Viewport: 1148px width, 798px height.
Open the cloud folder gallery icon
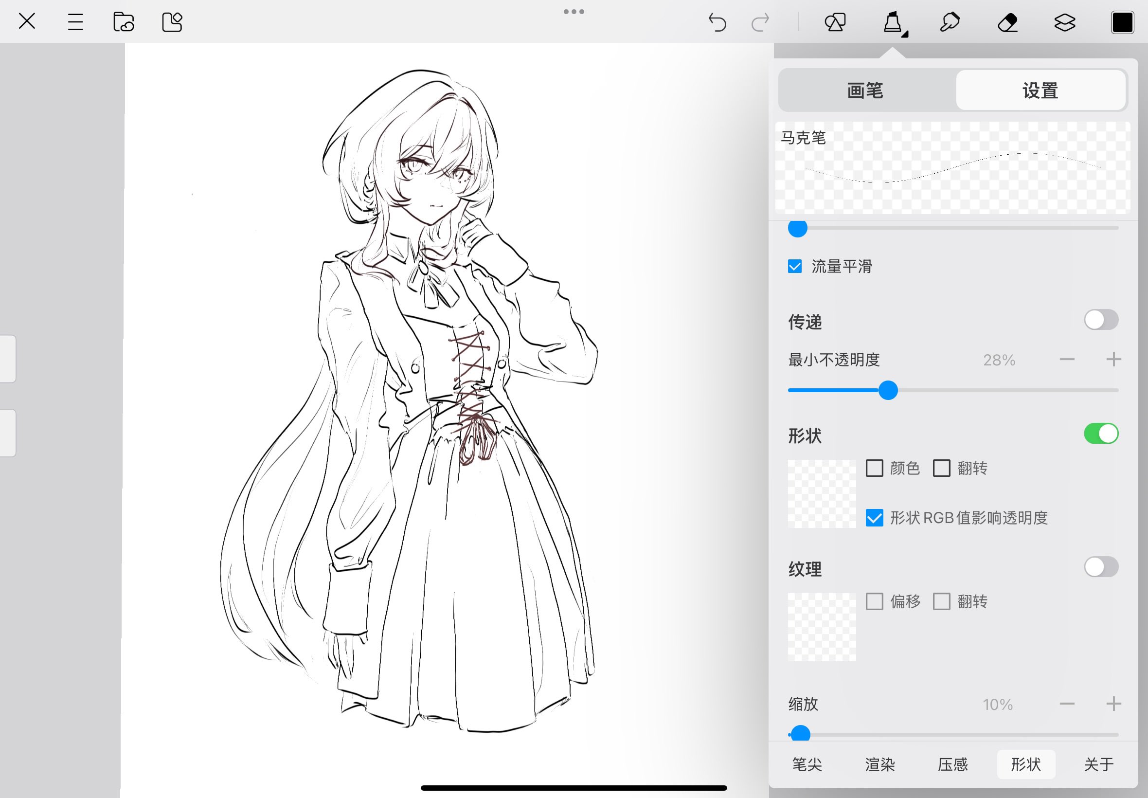[x=124, y=22]
